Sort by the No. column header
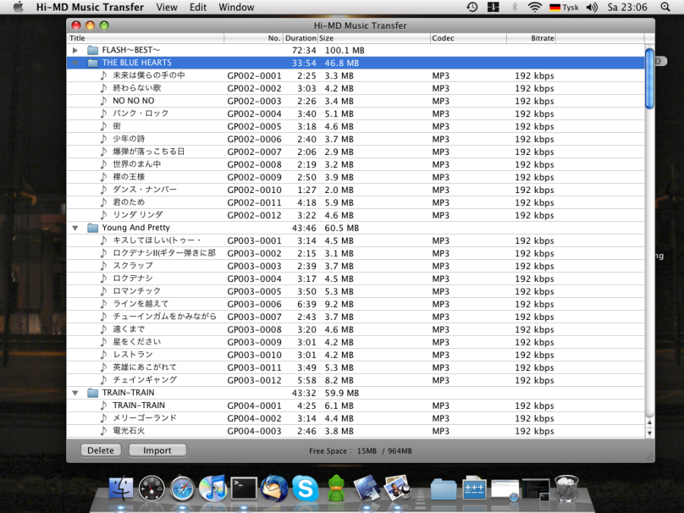Viewport: 684px width, 513px height. pos(253,39)
